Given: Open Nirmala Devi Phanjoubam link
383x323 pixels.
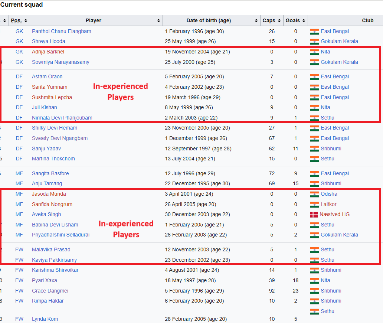Looking at the screenshot, I should [62, 118].
